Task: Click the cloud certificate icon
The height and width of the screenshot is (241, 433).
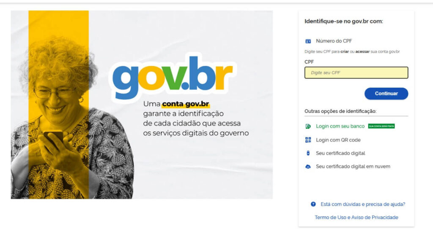Action: pos(308,167)
